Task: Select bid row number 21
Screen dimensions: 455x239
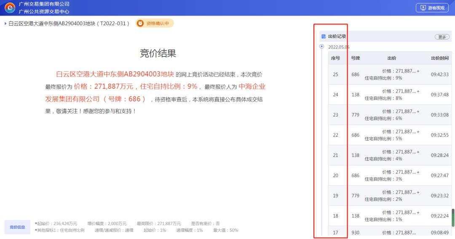Action: coord(390,155)
